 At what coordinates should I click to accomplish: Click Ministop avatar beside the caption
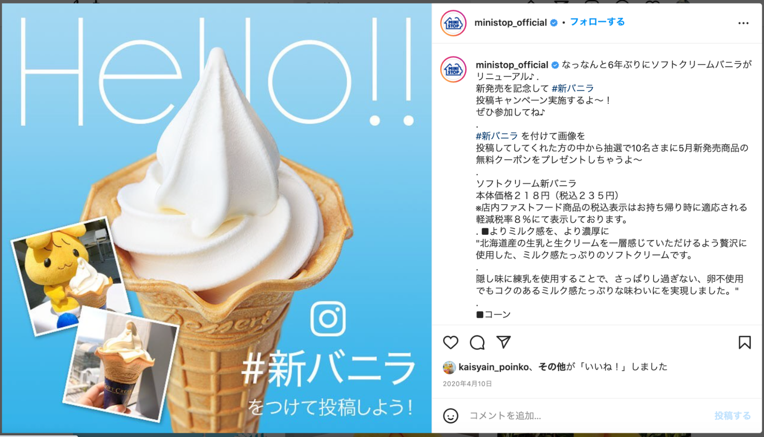click(x=453, y=70)
